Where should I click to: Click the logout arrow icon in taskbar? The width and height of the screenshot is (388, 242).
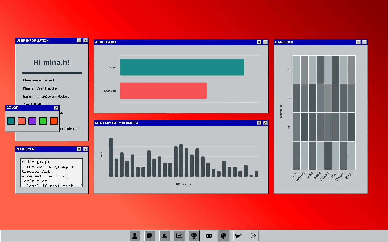click(x=253, y=236)
